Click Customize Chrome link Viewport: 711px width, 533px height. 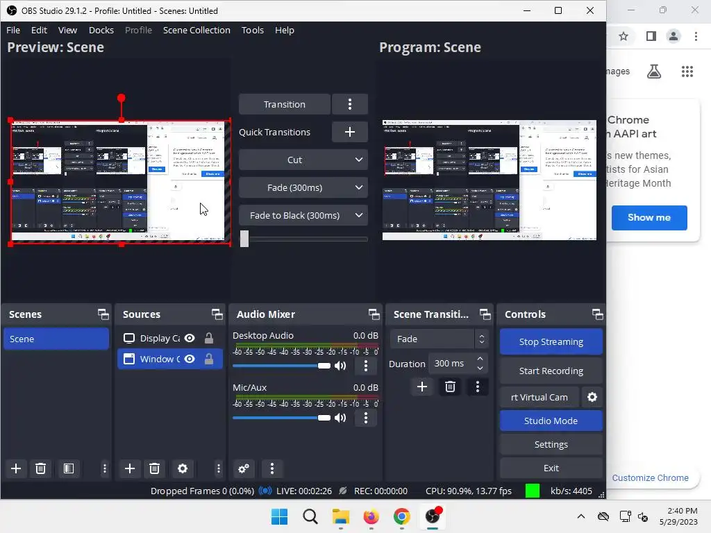click(650, 477)
